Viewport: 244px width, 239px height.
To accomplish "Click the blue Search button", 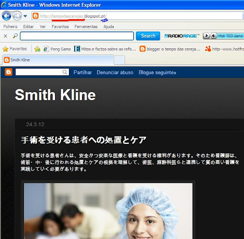I will pos(148,36).
